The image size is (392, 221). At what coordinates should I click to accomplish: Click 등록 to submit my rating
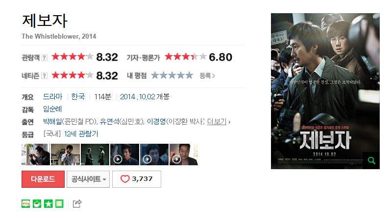coord(207,76)
